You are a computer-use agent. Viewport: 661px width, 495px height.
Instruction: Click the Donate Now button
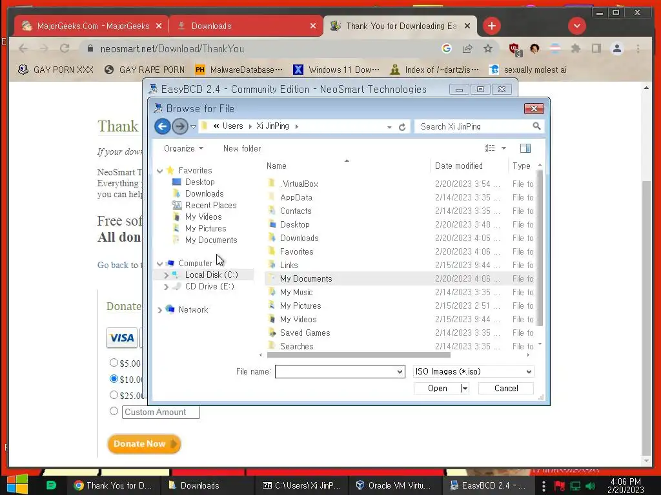144,443
